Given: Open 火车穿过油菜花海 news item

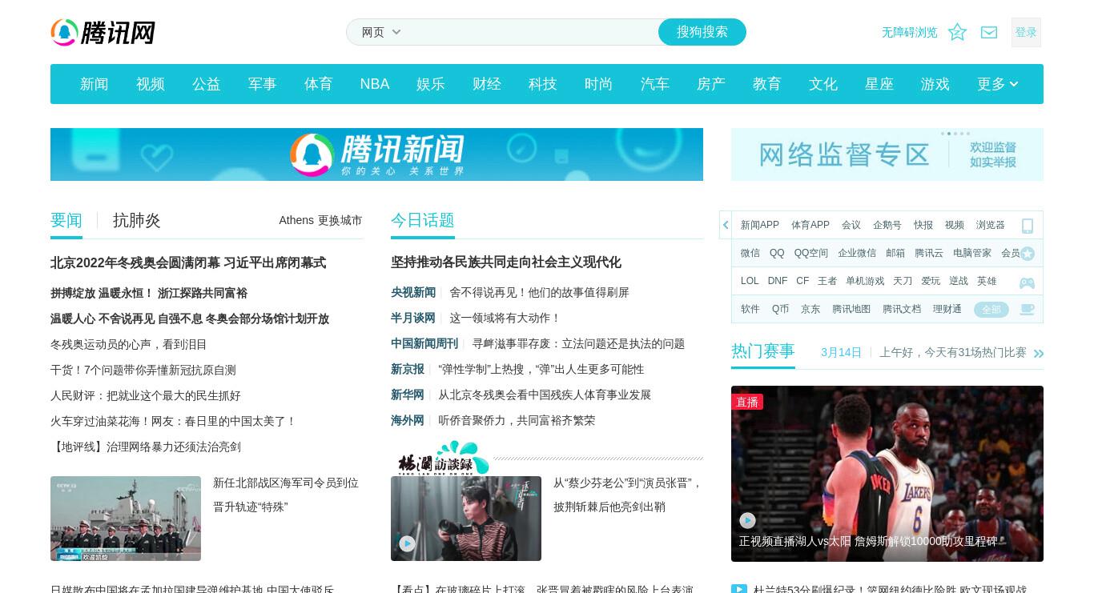Looking at the screenshot, I should click(x=174, y=421).
